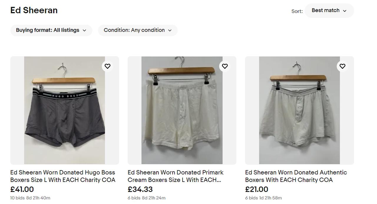Save Hugo Boss boxers to watchlist
This screenshot has width=377, height=204.
click(x=108, y=66)
